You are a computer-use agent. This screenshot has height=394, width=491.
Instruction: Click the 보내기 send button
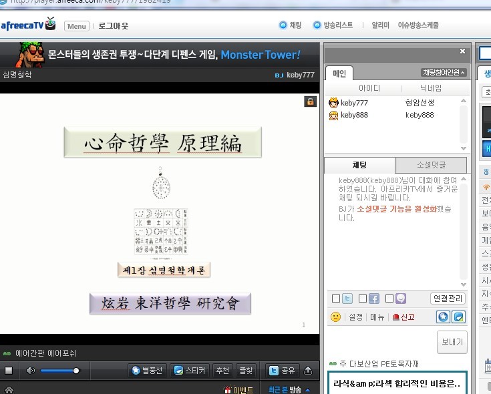pyautogui.click(x=452, y=342)
